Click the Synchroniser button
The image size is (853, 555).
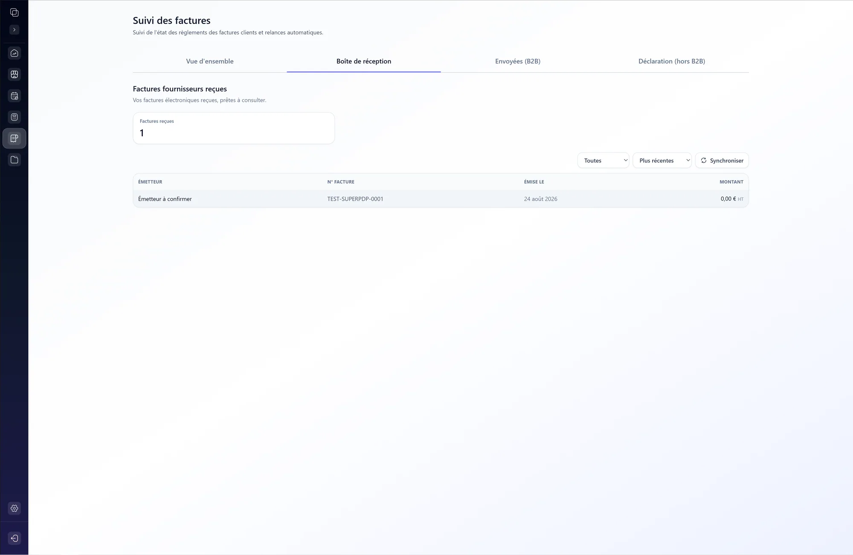722,161
